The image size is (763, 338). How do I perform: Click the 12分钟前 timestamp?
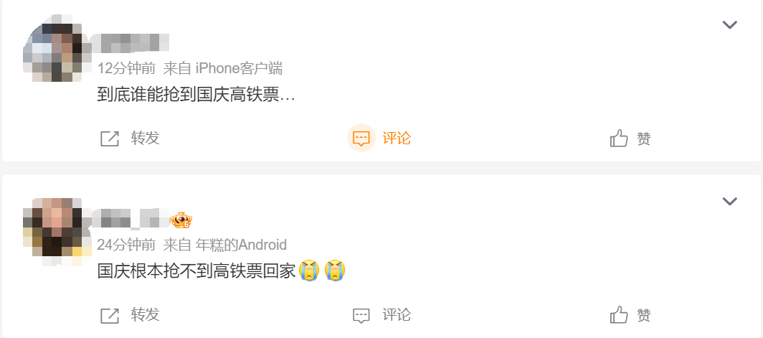[x=126, y=69]
